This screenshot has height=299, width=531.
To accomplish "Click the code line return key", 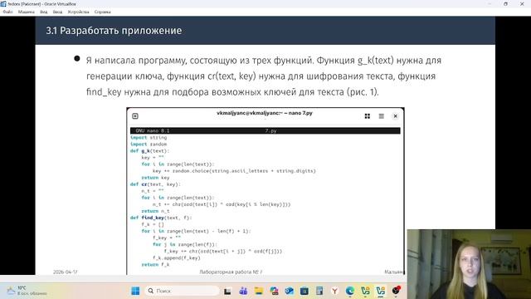I will [x=155, y=178].
